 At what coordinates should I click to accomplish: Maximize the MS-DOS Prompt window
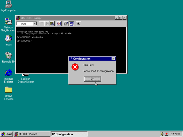pyautogui.click(x=120, y=18)
